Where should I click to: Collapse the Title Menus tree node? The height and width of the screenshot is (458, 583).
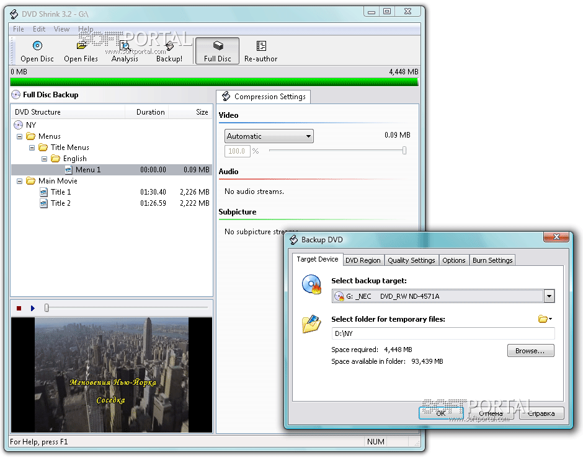coord(32,148)
